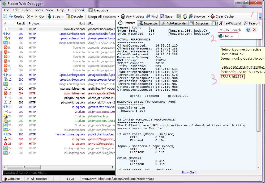Click the camera screenshot icon

[179, 16]
